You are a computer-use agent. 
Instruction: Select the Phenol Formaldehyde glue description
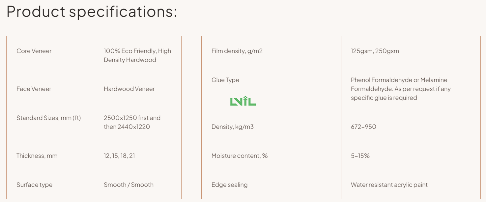tap(401, 89)
